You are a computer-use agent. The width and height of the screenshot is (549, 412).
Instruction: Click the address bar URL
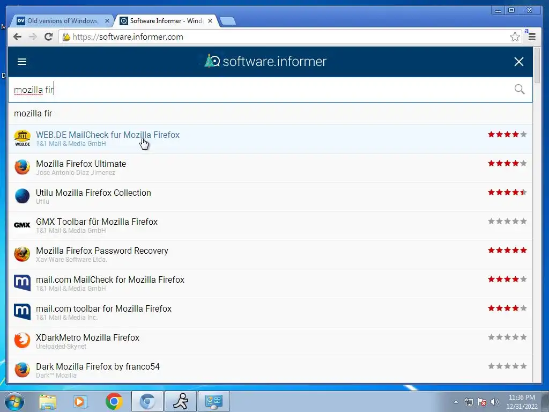pyautogui.click(x=128, y=37)
